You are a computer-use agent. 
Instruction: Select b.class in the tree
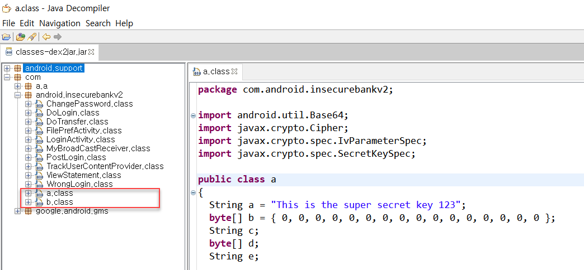[60, 202]
